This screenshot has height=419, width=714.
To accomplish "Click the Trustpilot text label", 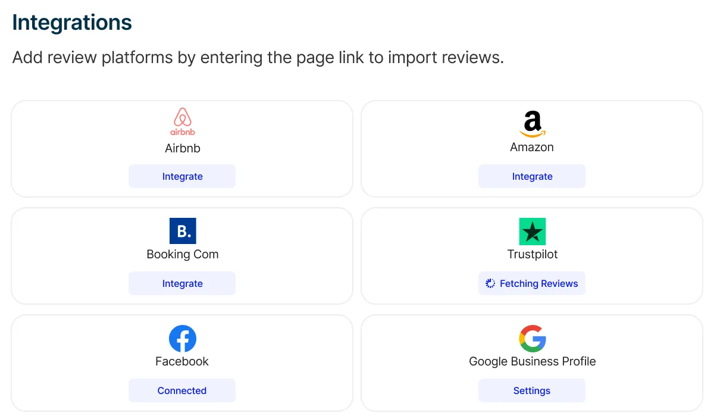I will (x=533, y=254).
